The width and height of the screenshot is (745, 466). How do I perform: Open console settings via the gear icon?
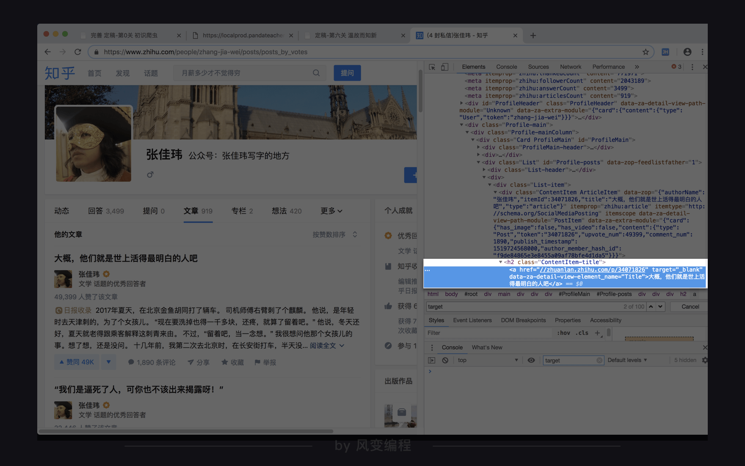[x=705, y=360]
